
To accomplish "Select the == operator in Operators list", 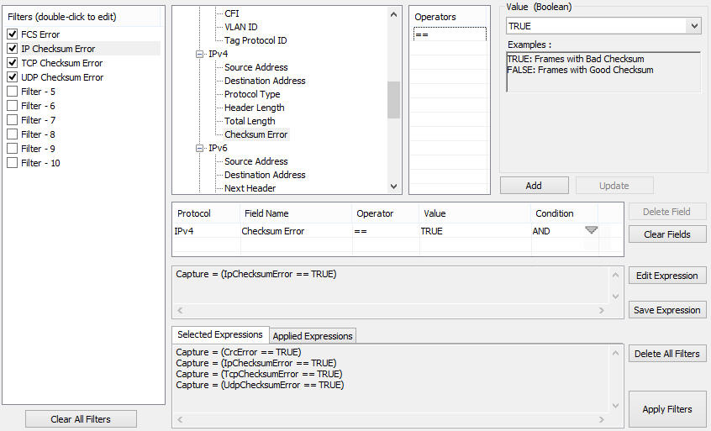I will click(x=450, y=34).
